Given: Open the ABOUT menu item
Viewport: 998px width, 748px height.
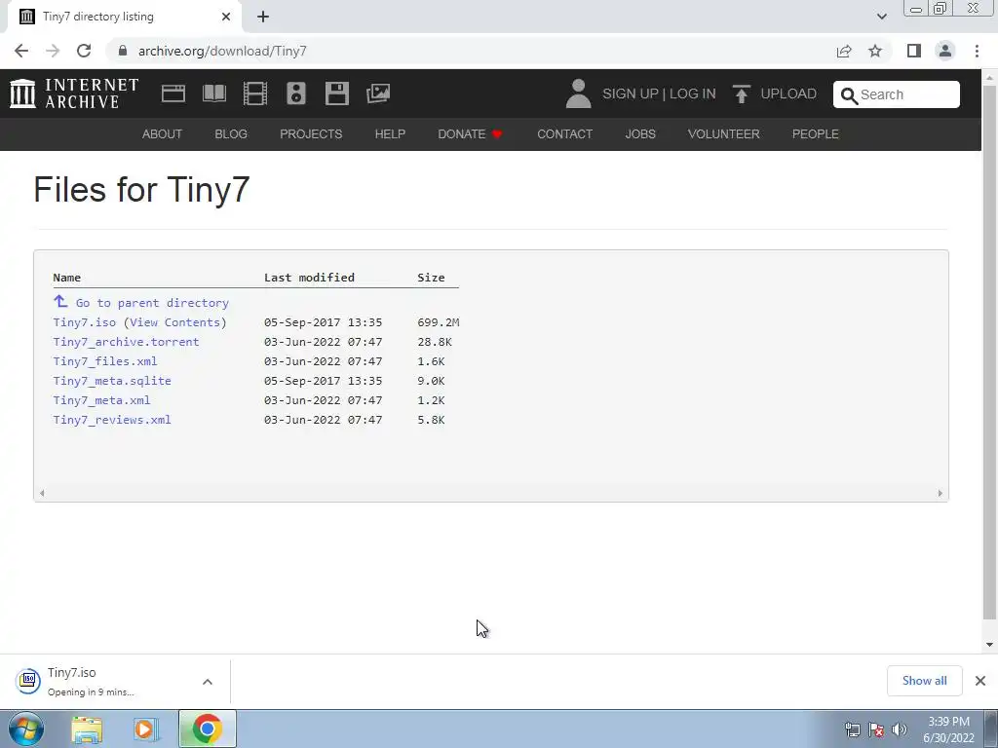Looking at the screenshot, I should [x=163, y=134].
